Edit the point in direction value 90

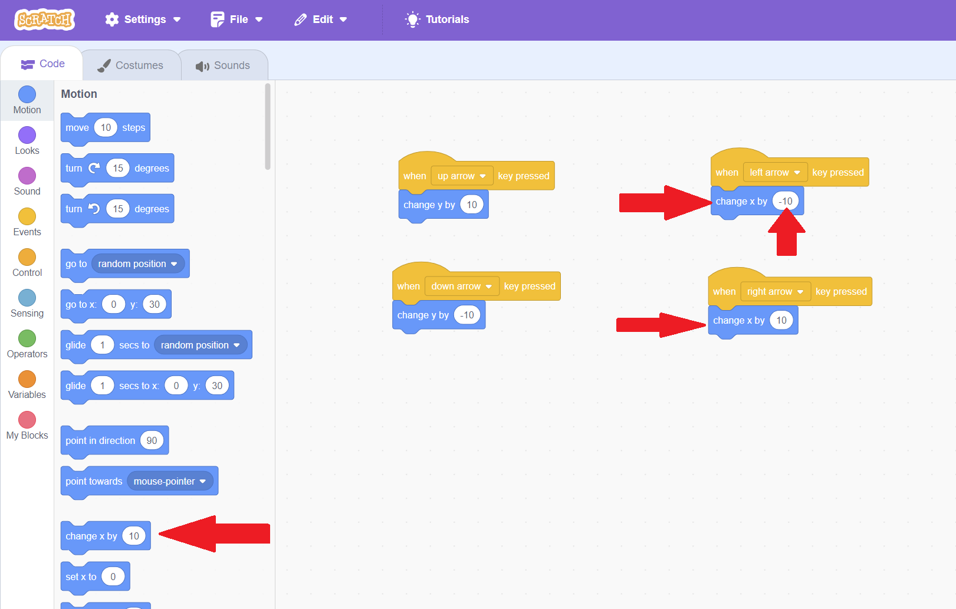[x=152, y=440]
